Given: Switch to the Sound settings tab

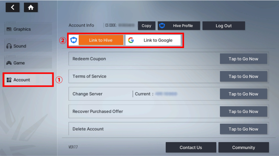Looking at the screenshot, I should point(28,46).
